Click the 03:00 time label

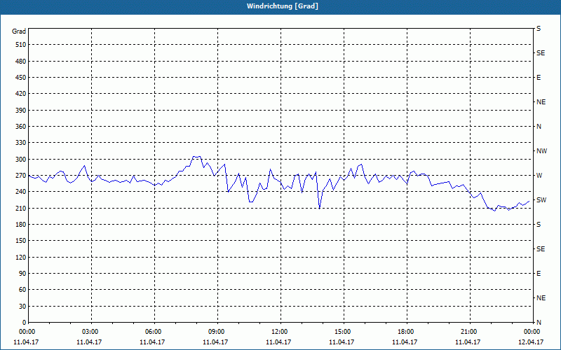[91, 332]
